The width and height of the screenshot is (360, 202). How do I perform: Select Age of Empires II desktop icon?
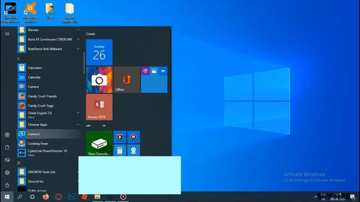tap(70, 13)
